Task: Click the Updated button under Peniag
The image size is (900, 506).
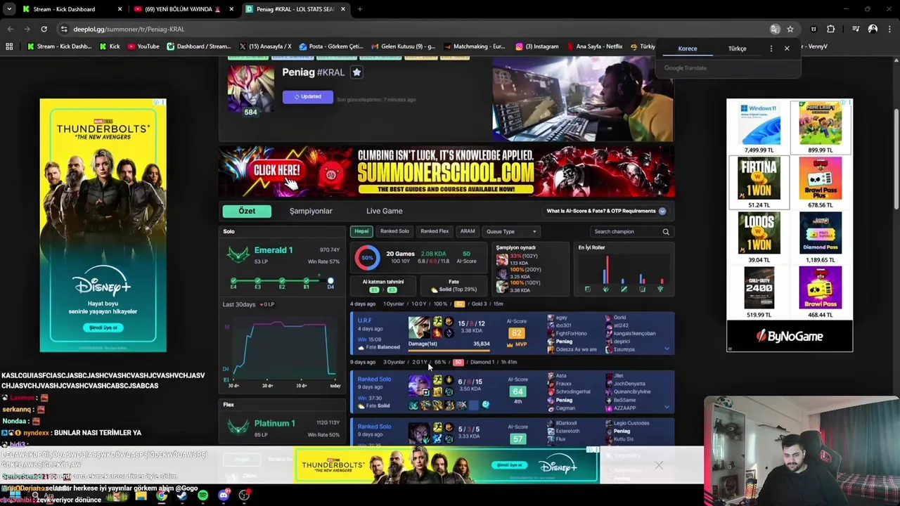Action: (308, 96)
